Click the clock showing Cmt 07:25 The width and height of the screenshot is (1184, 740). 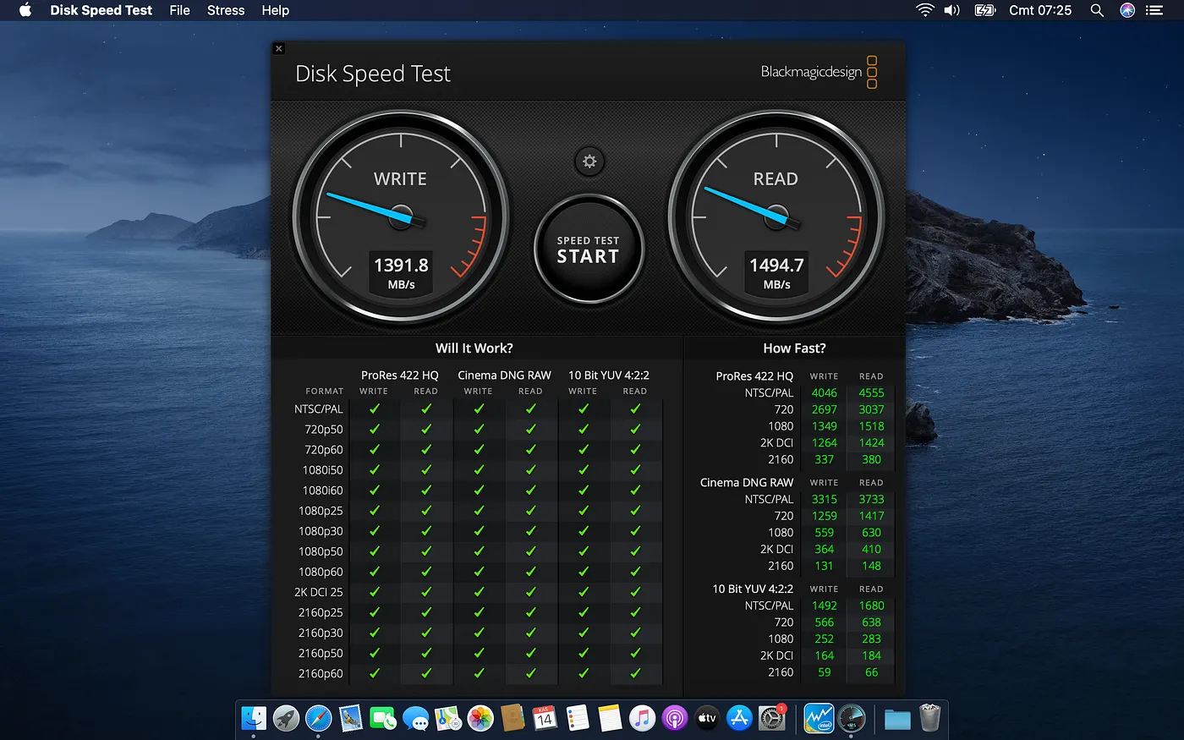tap(1040, 10)
